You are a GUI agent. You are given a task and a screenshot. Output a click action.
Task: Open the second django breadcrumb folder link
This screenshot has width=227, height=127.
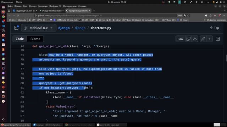(80, 28)
